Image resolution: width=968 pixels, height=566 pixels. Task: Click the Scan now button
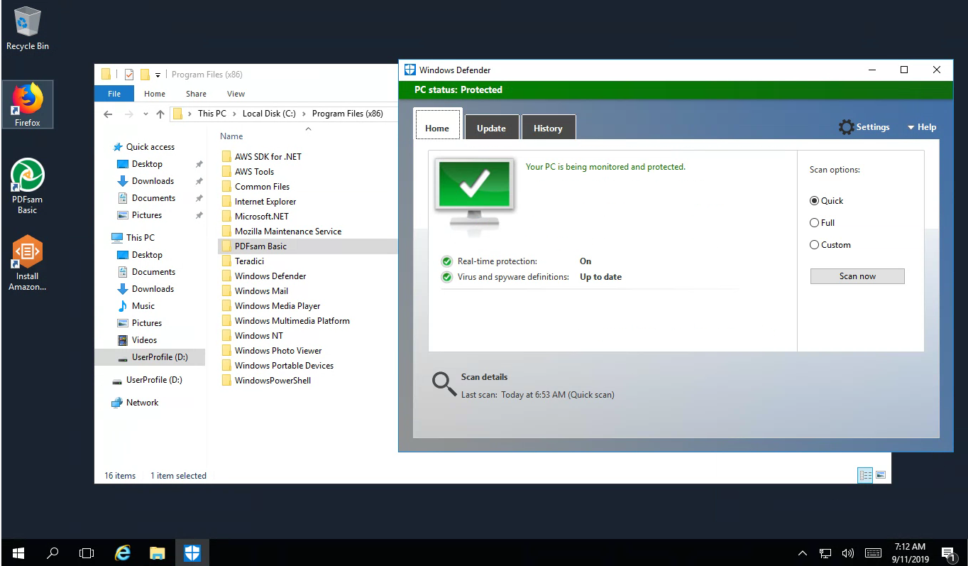(857, 276)
